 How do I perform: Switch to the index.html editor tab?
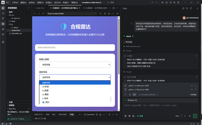pos(40,8)
